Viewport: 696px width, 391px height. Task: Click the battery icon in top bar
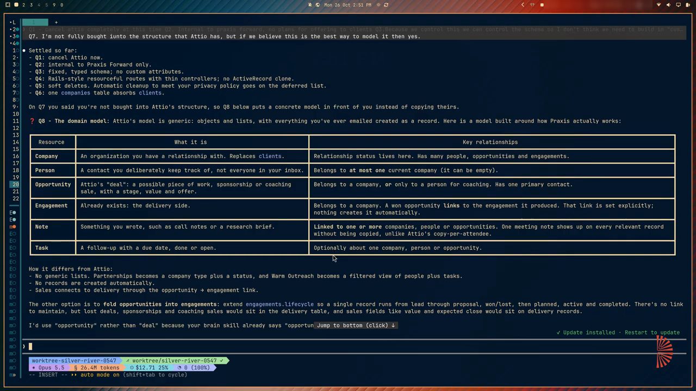pyautogui.click(x=688, y=5)
